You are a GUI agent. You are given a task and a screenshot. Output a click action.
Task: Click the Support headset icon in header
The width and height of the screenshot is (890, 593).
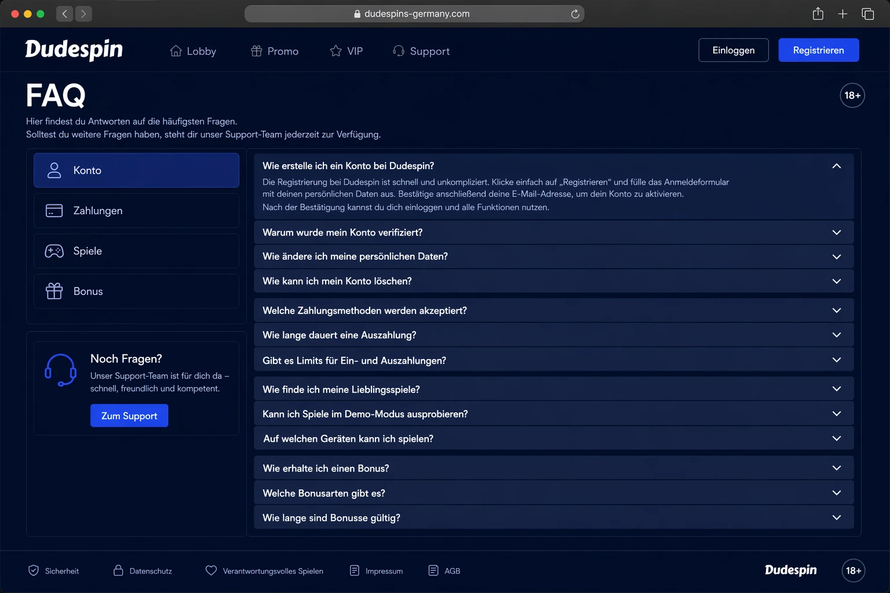click(x=399, y=51)
